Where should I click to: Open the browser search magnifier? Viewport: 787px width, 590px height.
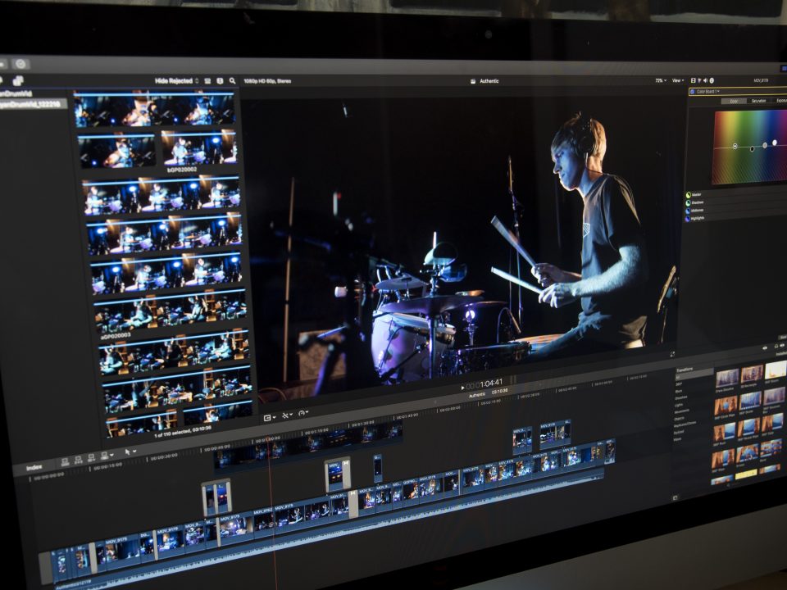click(232, 81)
